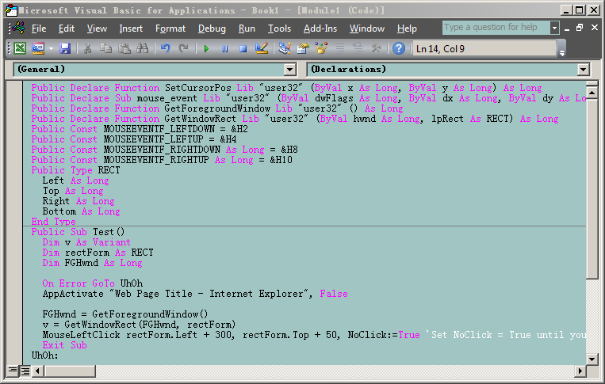The width and height of the screenshot is (605, 384).
Task: Click the Toolbox hammer-and-wrench icon
Action: click(376, 48)
